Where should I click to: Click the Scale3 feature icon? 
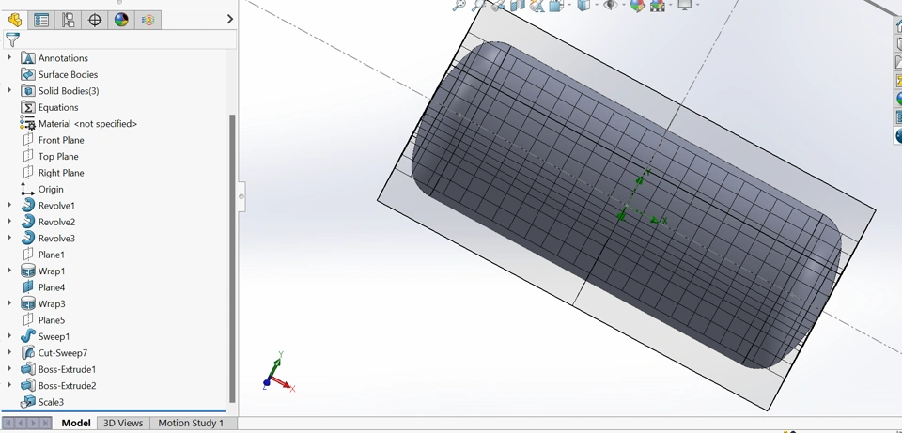point(27,402)
